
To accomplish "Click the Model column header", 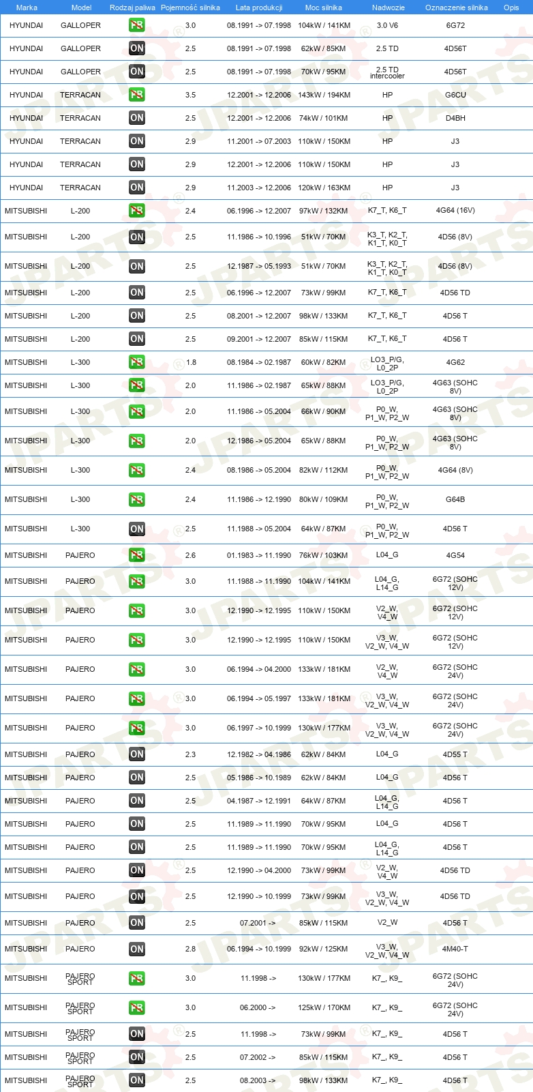I will (81, 8).
